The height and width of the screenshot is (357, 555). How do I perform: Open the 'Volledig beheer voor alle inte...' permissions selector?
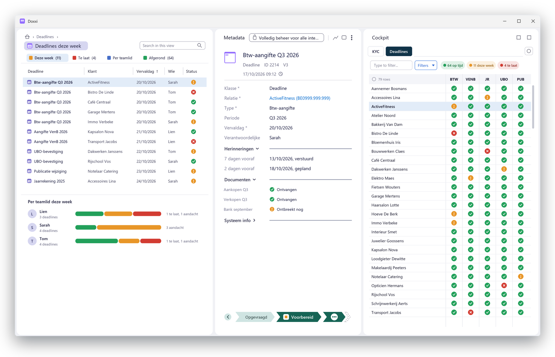(287, 38)
